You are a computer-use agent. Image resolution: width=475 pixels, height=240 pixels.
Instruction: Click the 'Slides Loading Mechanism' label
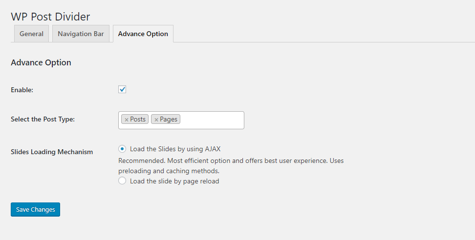[x=52, y=152]
